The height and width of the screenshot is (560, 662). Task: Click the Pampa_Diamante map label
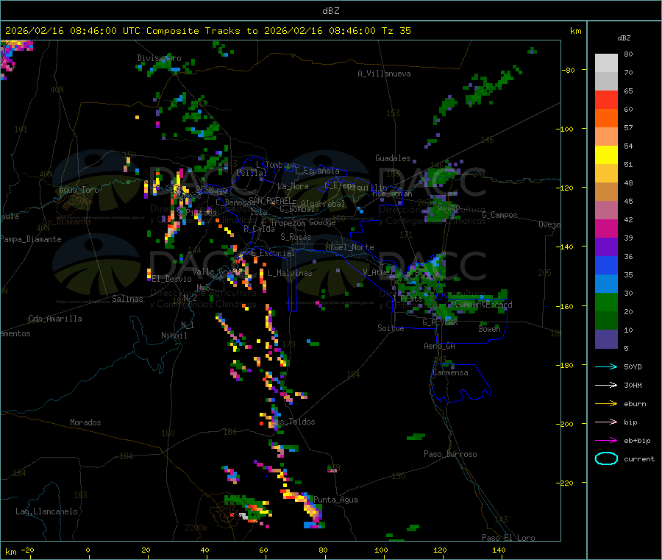point(31,239)
